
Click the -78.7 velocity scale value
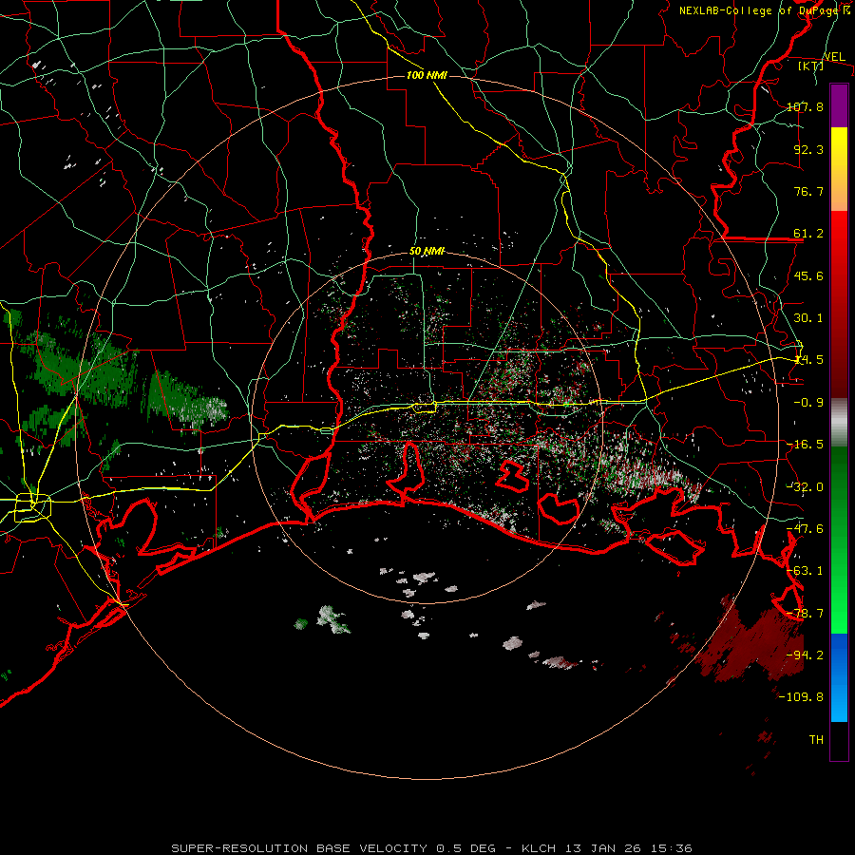[x=805, y=614]
